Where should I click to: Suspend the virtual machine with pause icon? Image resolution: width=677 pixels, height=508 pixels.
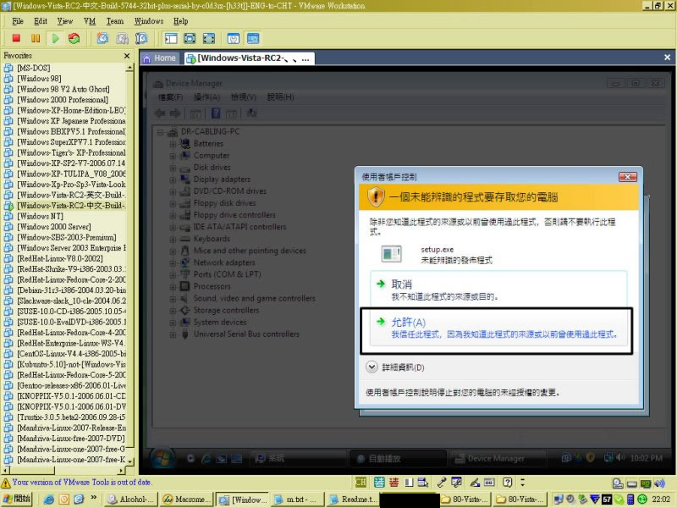[x=36, y=38]
